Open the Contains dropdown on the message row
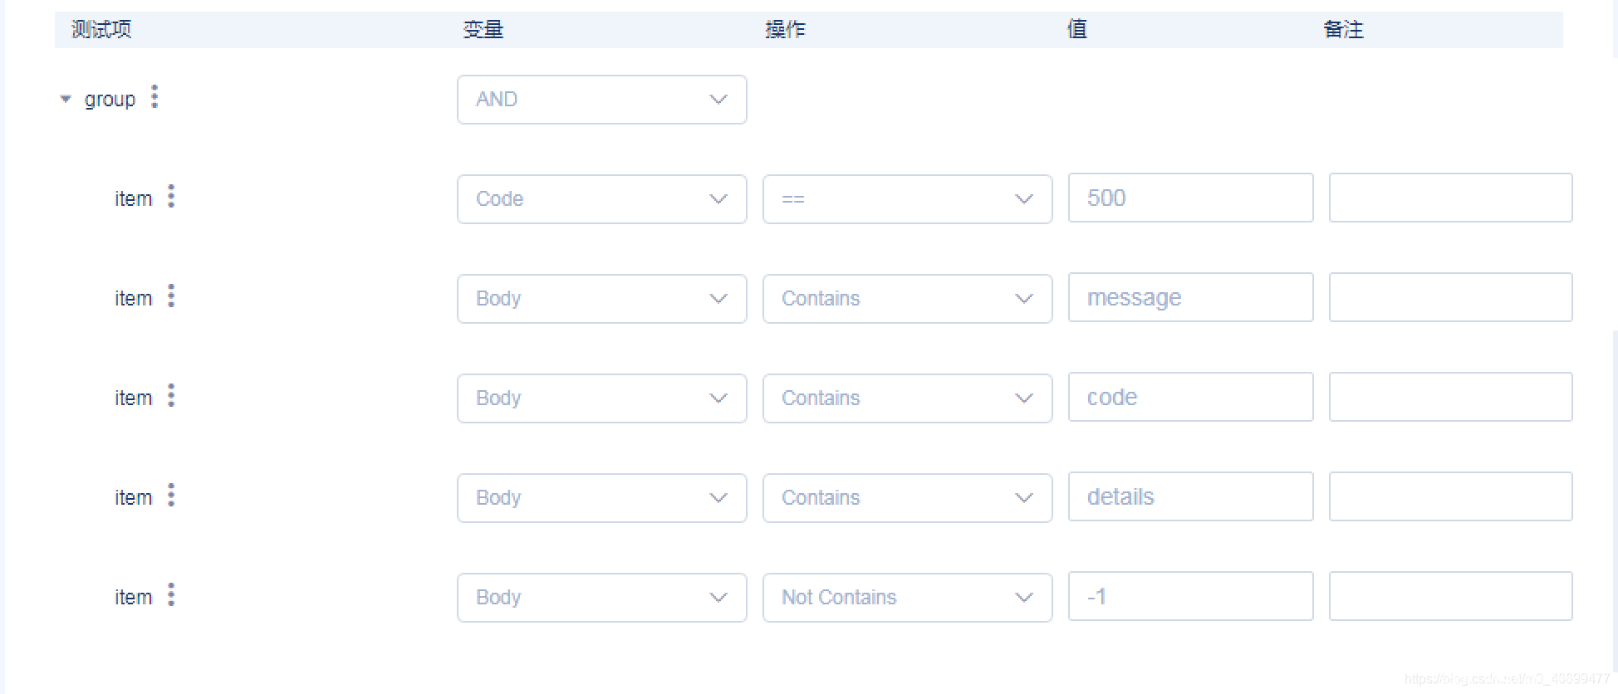This screenshot has height=694, width=1618. pos(907,299)
